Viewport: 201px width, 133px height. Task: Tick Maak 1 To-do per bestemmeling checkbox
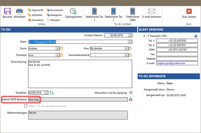click(26, 106)
